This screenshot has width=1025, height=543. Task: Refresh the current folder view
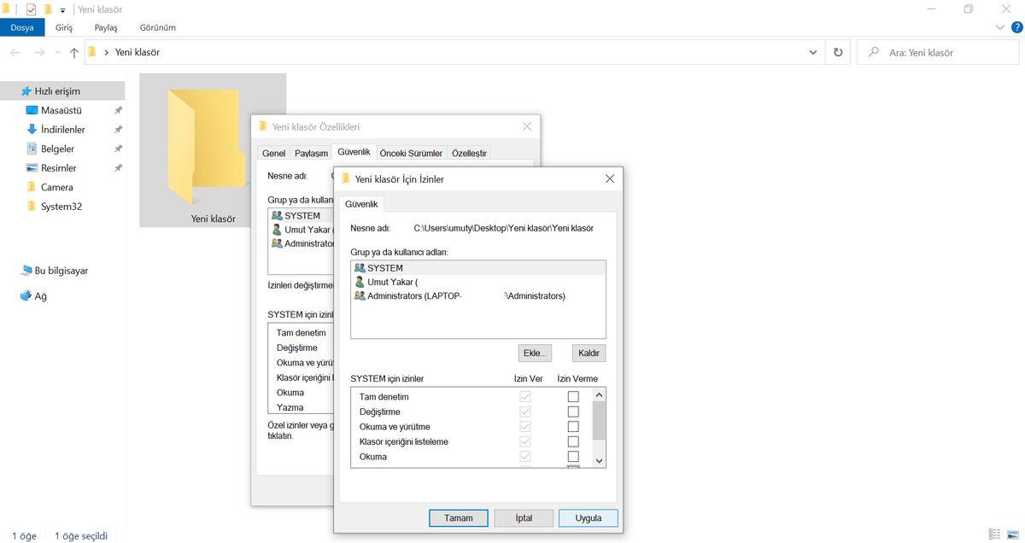[838, 51]
